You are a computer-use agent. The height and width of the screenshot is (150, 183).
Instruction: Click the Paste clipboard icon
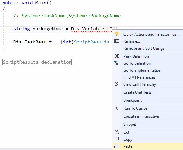pos(116,146)
